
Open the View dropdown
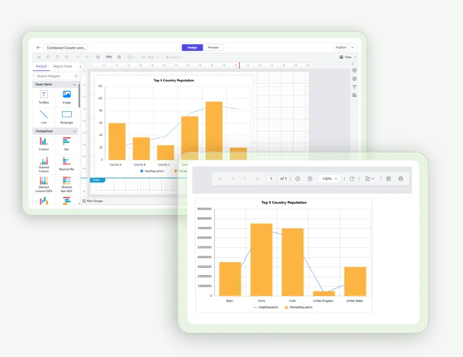click(x=348, y=57)
